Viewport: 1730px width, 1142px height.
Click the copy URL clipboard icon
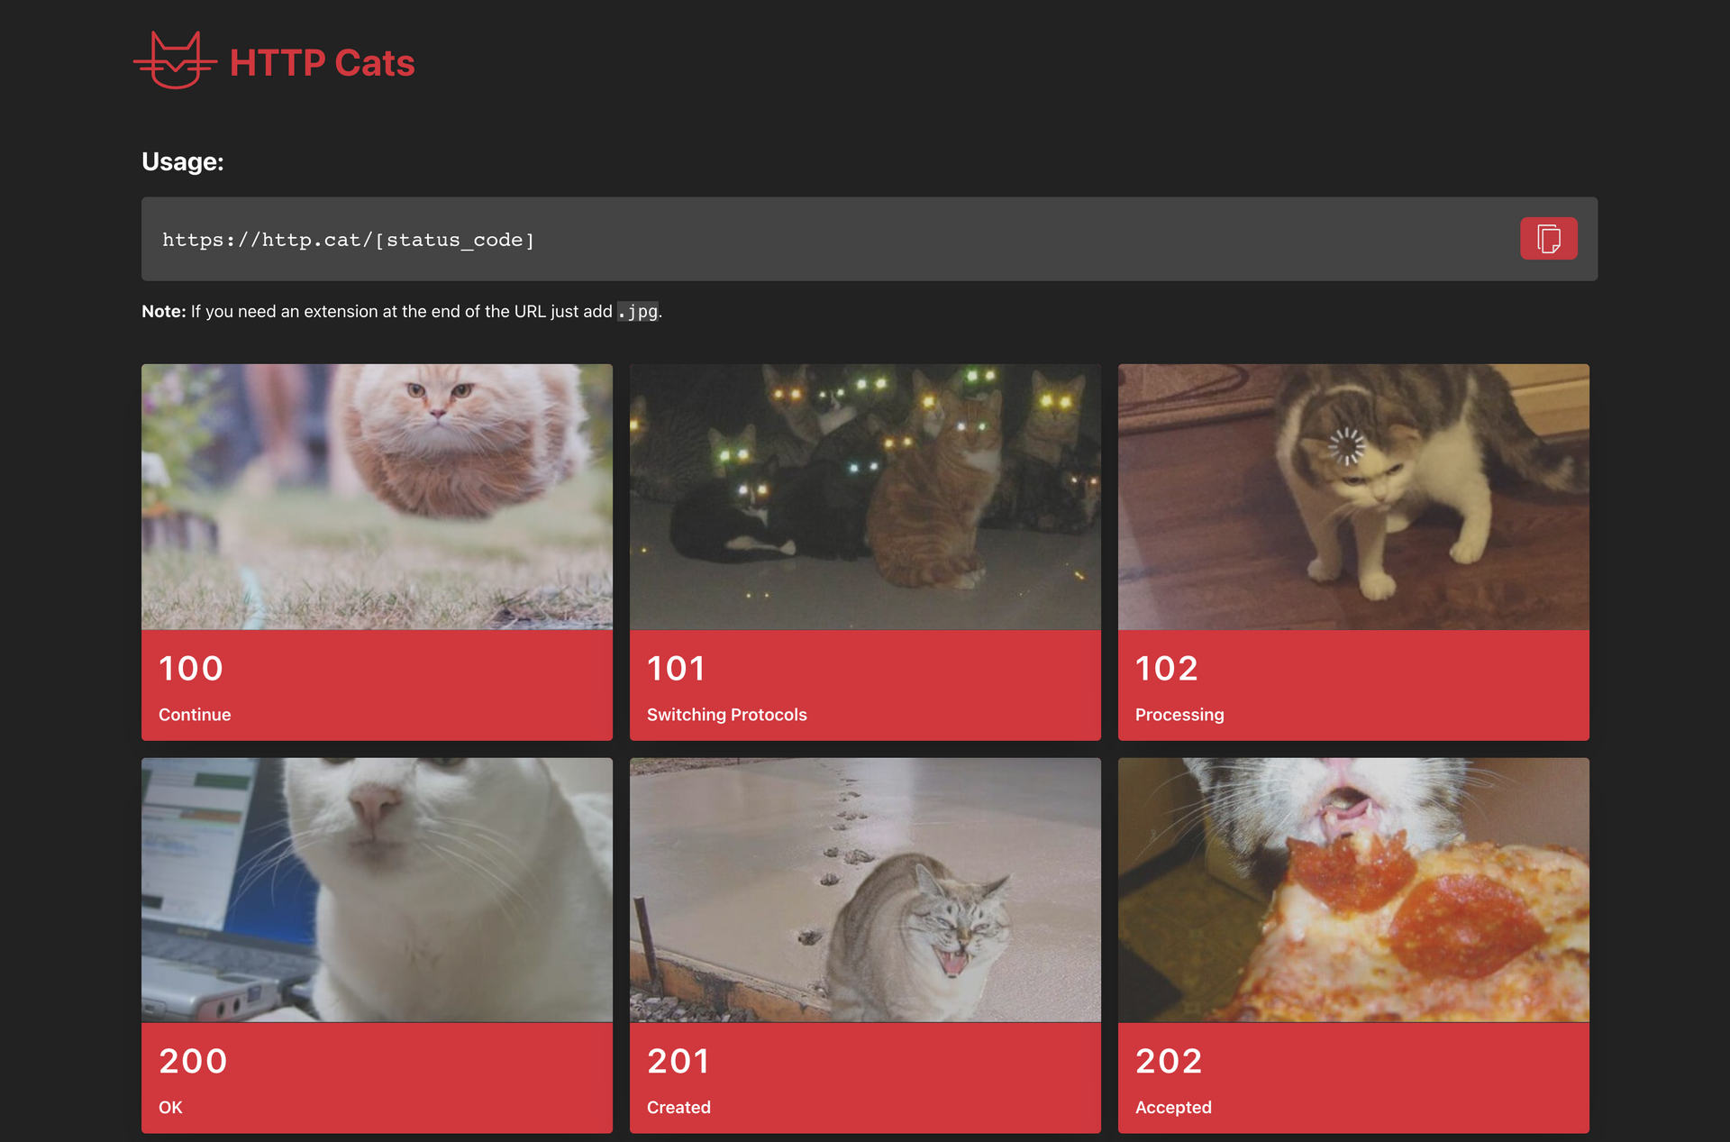click(x=1548, y=239)
